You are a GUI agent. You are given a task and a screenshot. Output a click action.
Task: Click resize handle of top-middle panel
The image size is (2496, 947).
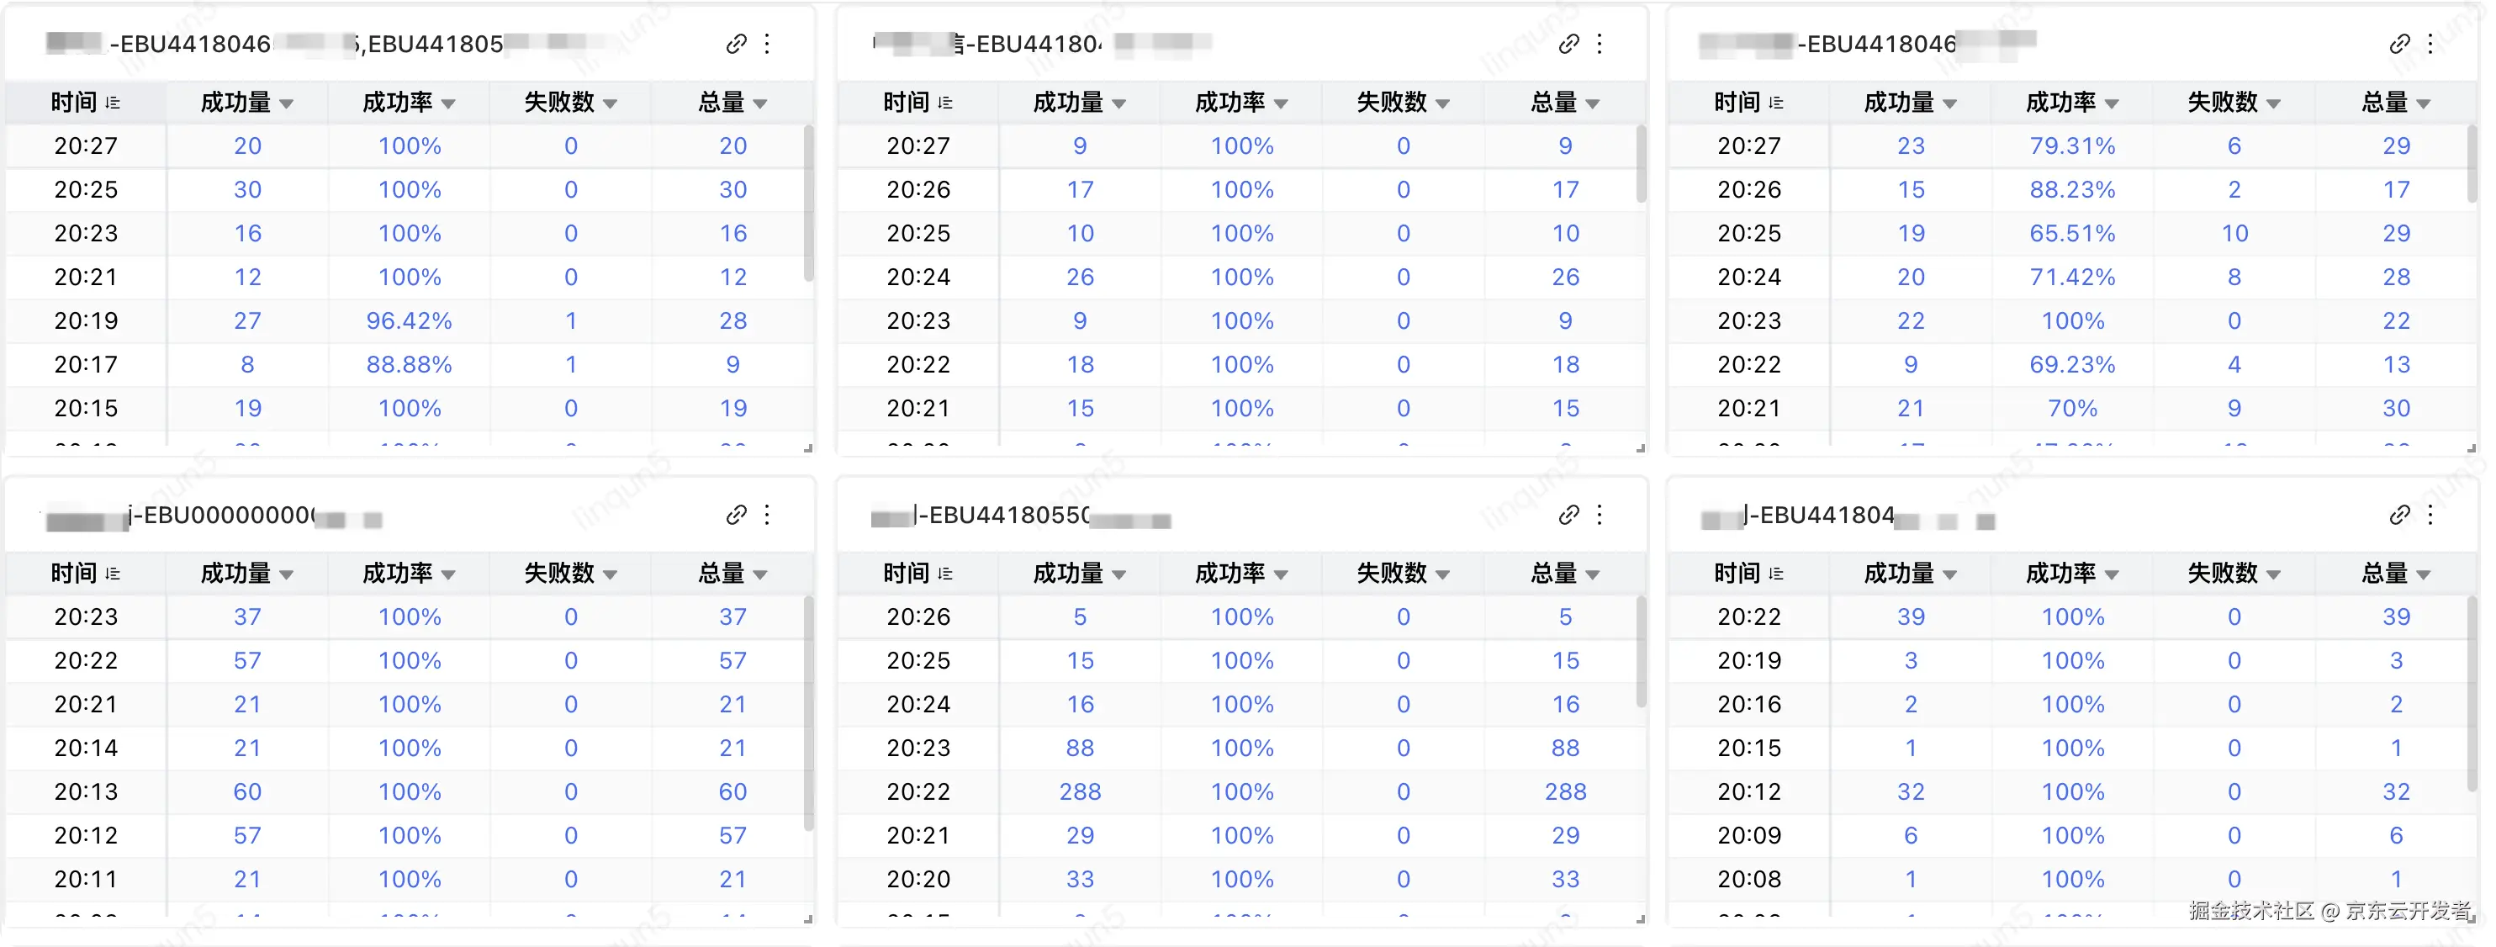(1641, 447)
